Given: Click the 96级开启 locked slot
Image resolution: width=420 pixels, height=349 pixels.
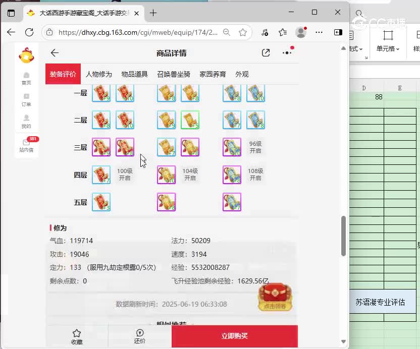Looking at the screenshot, I should click(x=255, y=147).
